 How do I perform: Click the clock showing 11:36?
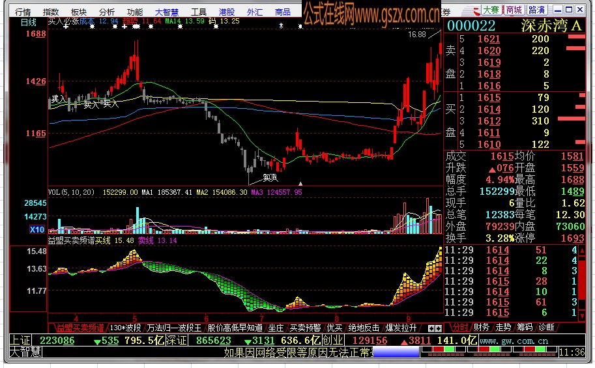[x=572, y=352]
